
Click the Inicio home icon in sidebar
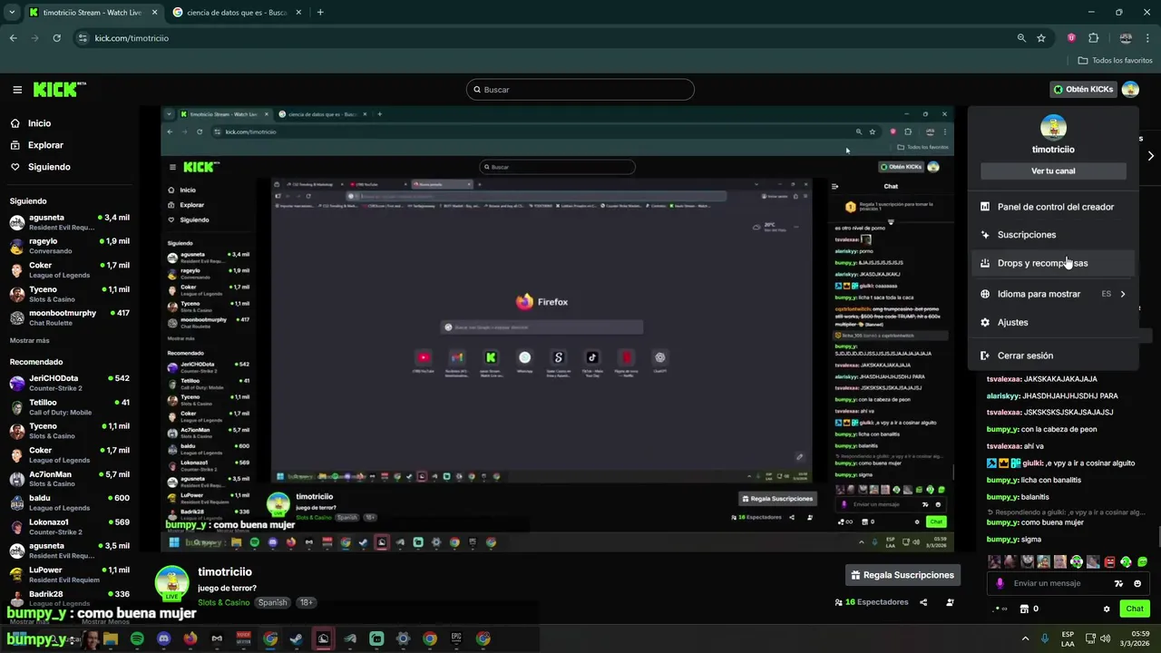pyautogui.click(x=15, y=123)
